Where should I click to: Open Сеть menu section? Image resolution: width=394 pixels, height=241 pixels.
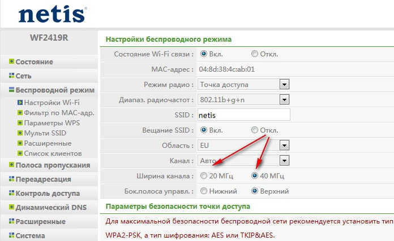23,76
